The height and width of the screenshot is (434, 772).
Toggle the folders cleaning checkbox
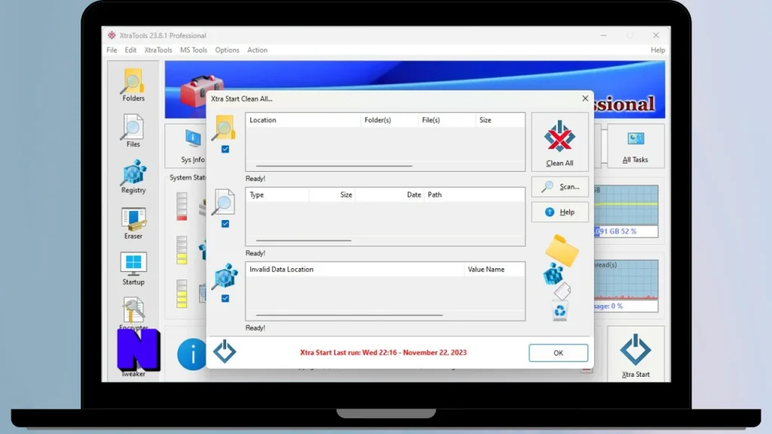[225, 149]
